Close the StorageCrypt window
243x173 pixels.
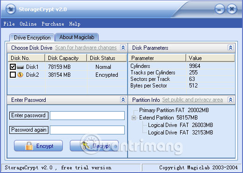[232, 9]
